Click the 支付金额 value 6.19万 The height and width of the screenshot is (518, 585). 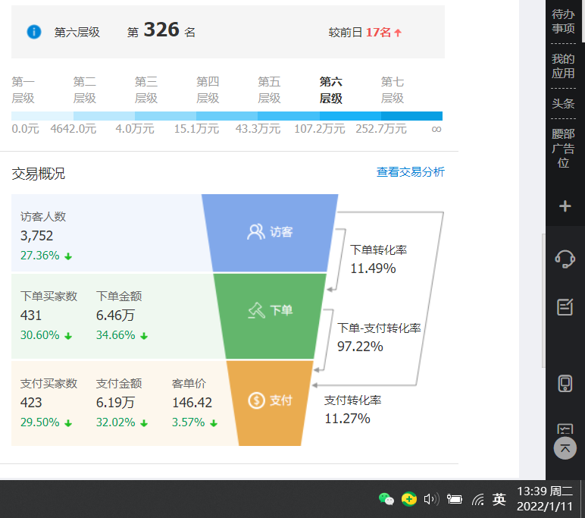click(x=115, y=403)
